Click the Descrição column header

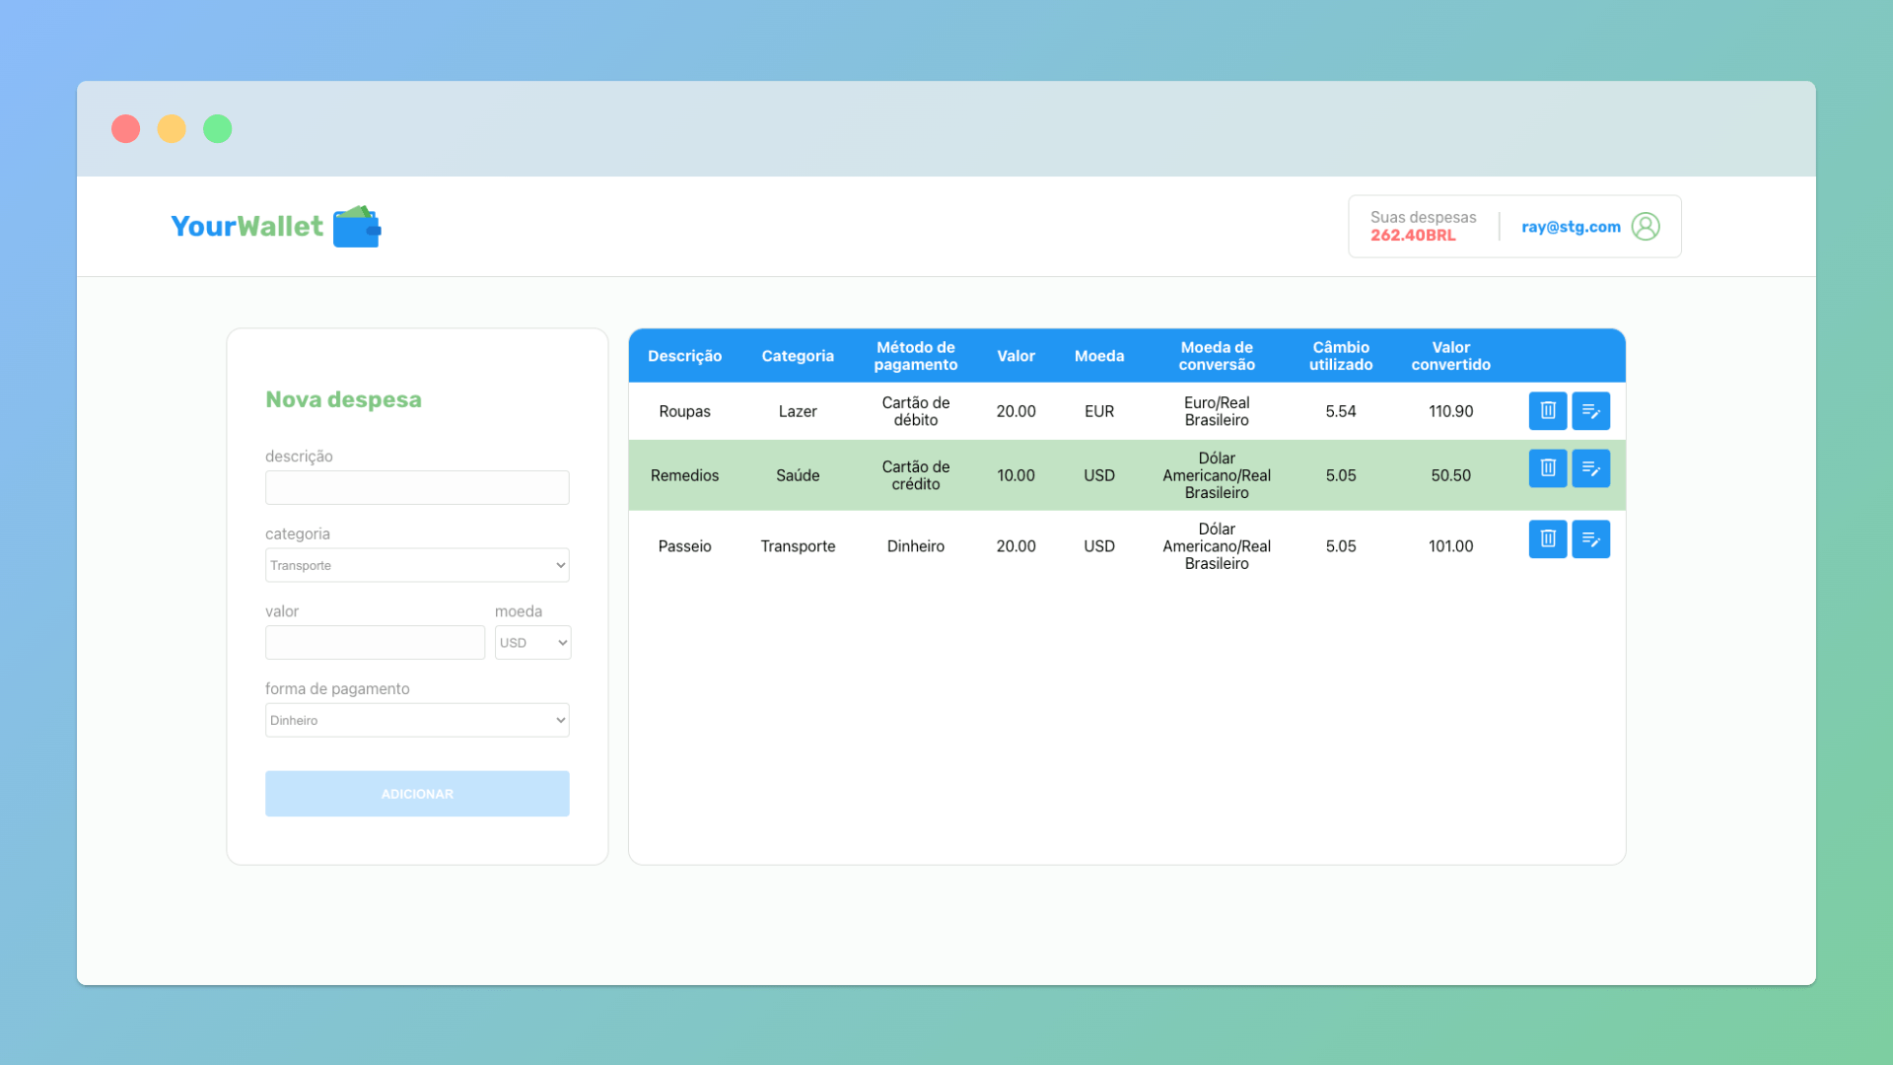(684, 356)
